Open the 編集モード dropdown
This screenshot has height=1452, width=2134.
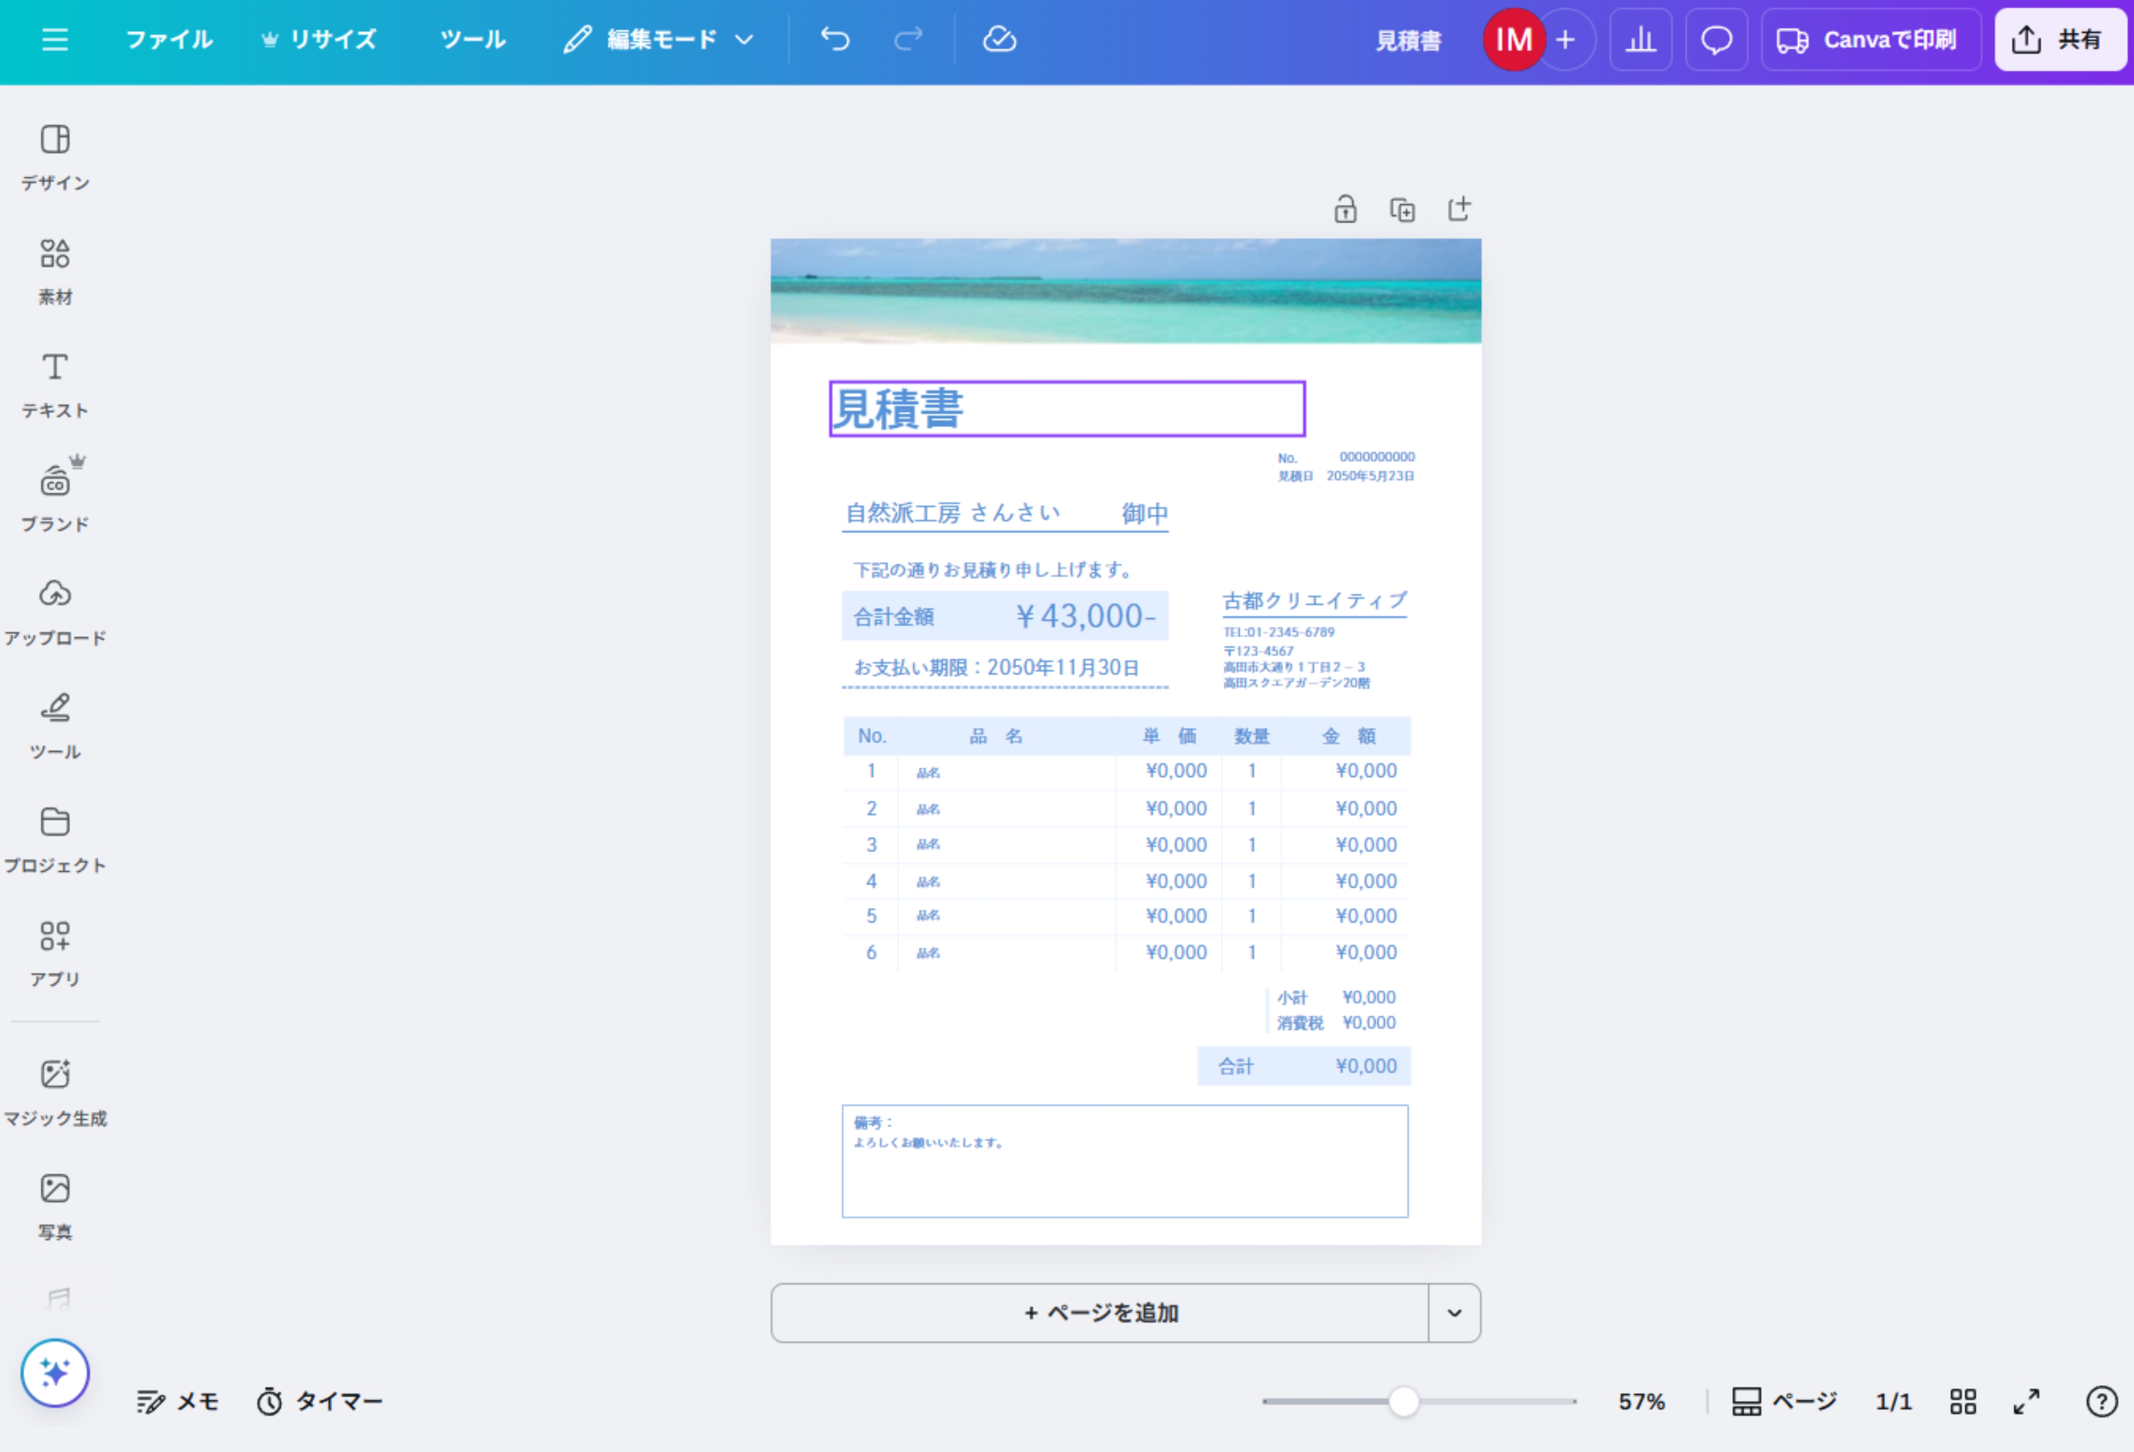pos(659,40)
